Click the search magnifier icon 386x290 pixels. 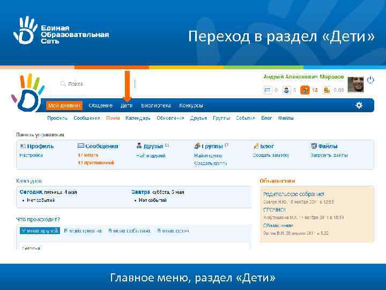[x=63, y=84]
